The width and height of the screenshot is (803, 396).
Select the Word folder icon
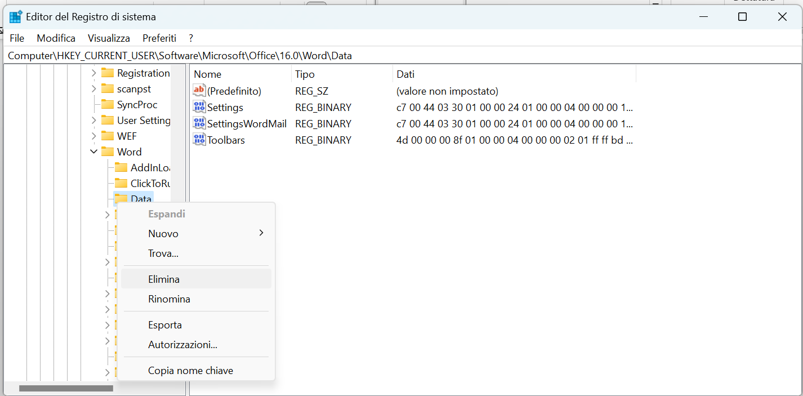(x=108, y=152)
